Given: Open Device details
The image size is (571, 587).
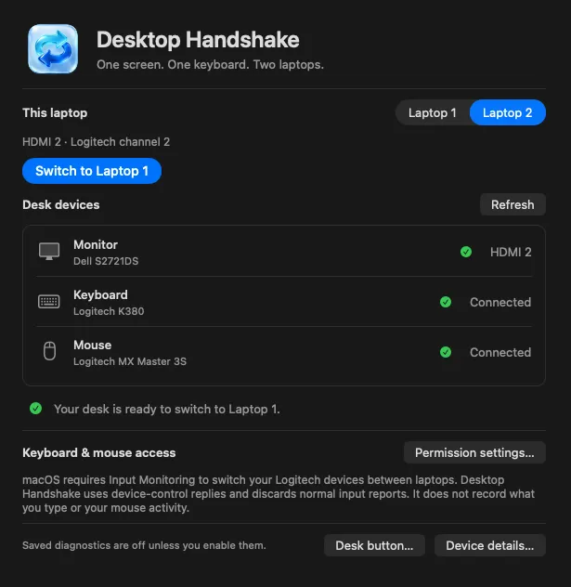Looking at the screenshot, I should point(490,545).
